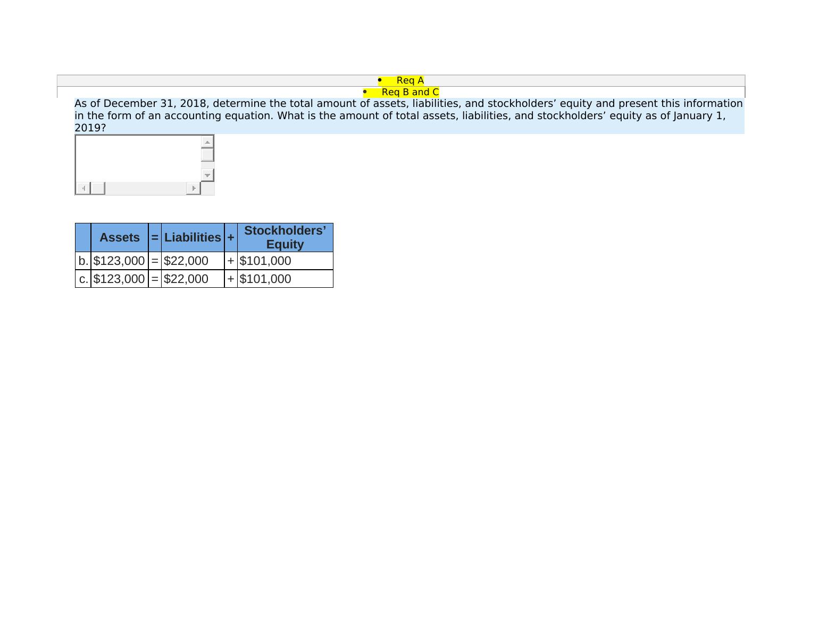
Task: Click the row label "b." in table
Action: pyautogui.click(x=83, y=261)
